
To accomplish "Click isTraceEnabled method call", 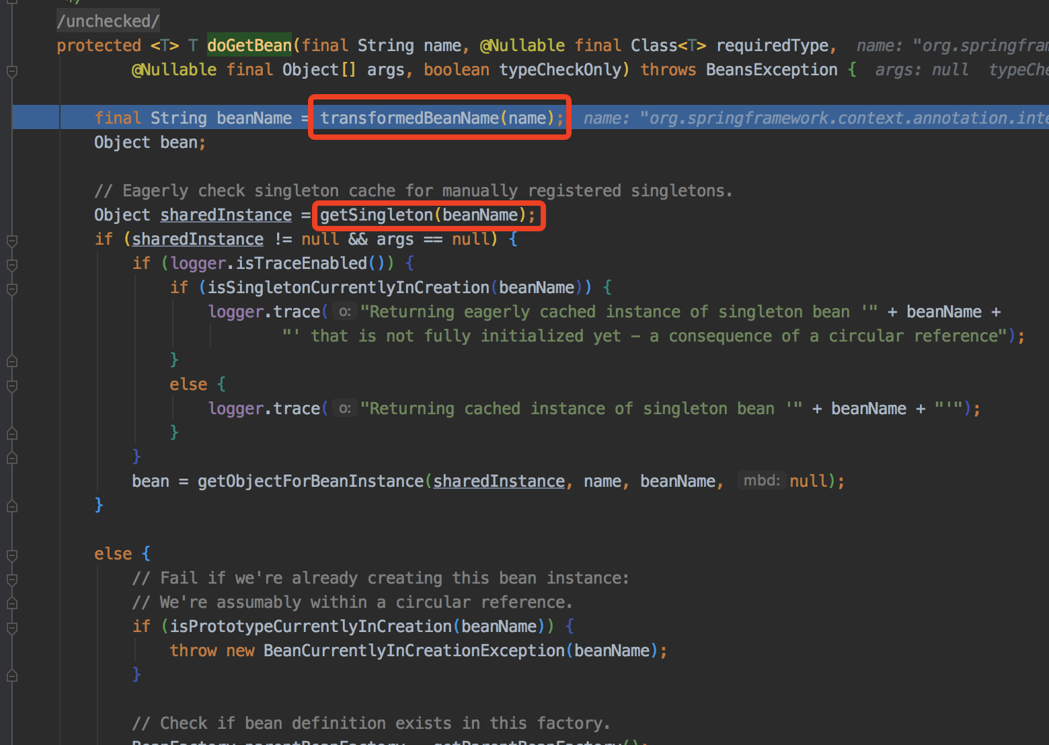I will point(301,263).
